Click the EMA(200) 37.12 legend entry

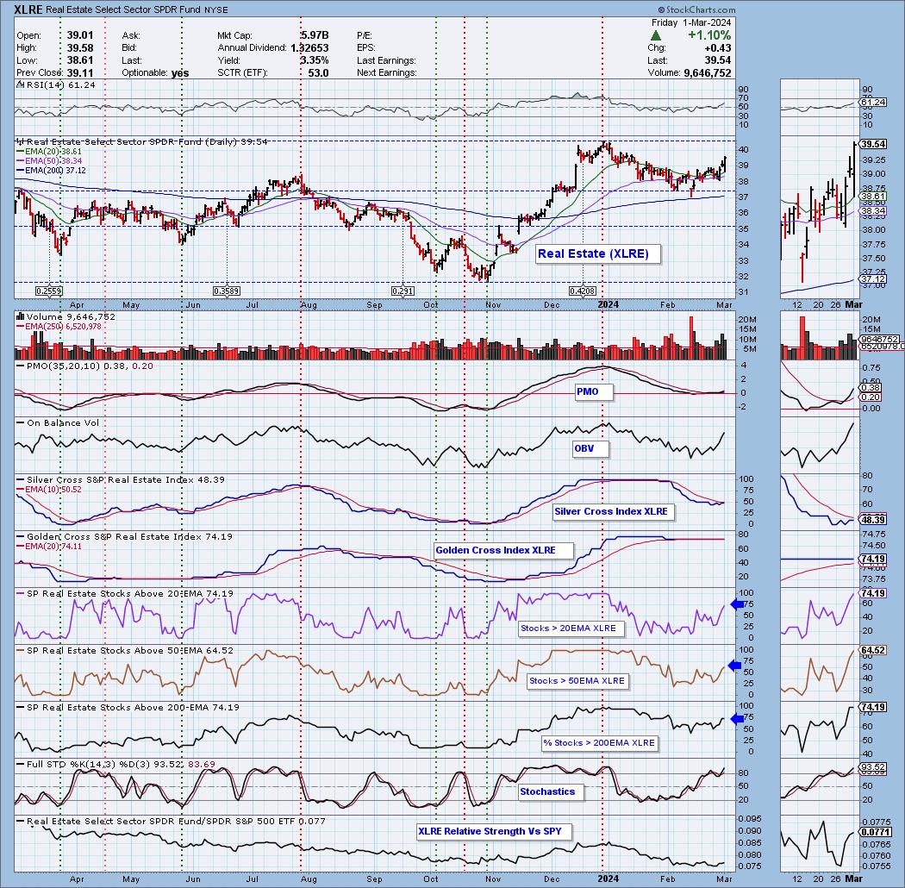(52, 170)
